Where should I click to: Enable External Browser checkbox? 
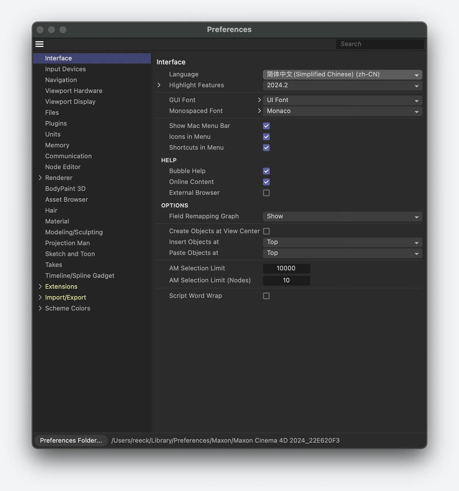click(x=266, y=193)
